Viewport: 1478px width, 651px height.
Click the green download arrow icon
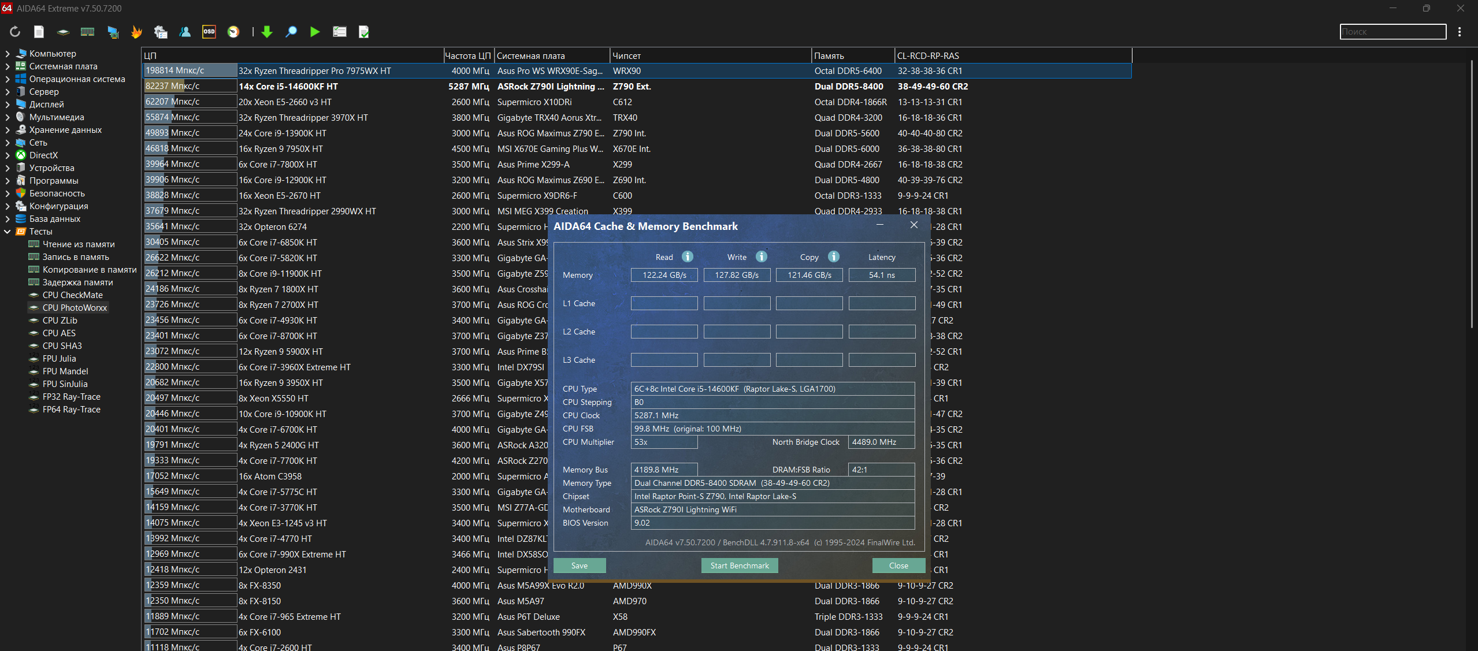267,32
